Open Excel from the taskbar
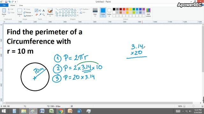Image resolution: width=204 pixels, height=114 pixels. click(x=51, y=111)
